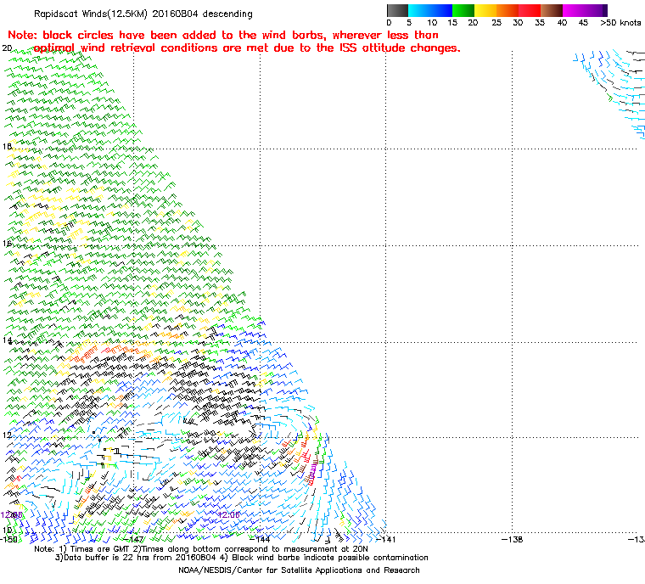
Task: Click the red 30-35 knots color swatch
Action: 530,10
